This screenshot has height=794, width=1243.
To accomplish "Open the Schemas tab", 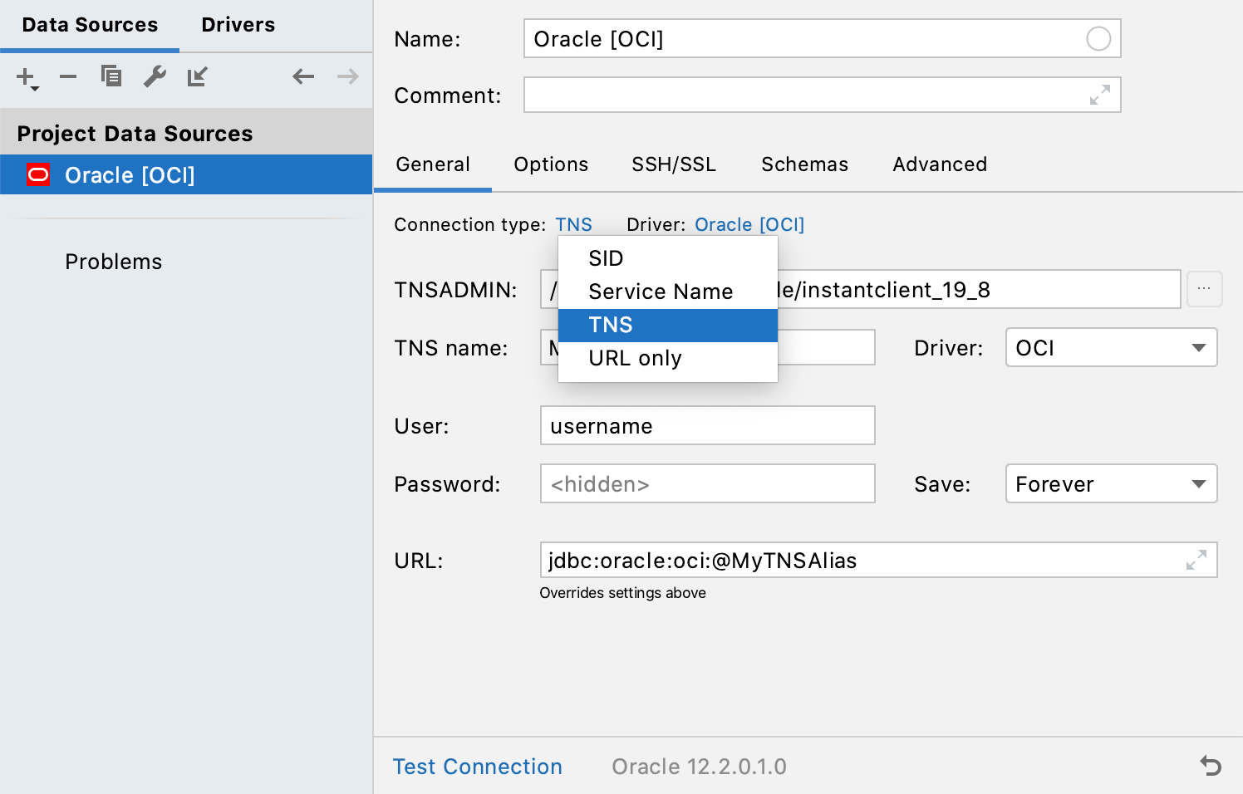I will [803, 164].
